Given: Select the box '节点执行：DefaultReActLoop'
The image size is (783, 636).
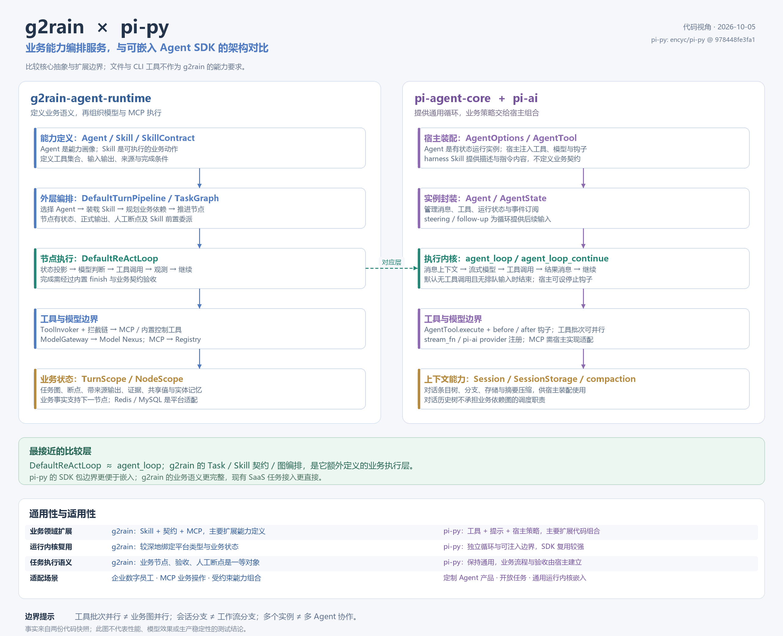Looking at the screenshot, I should [200, 268].
